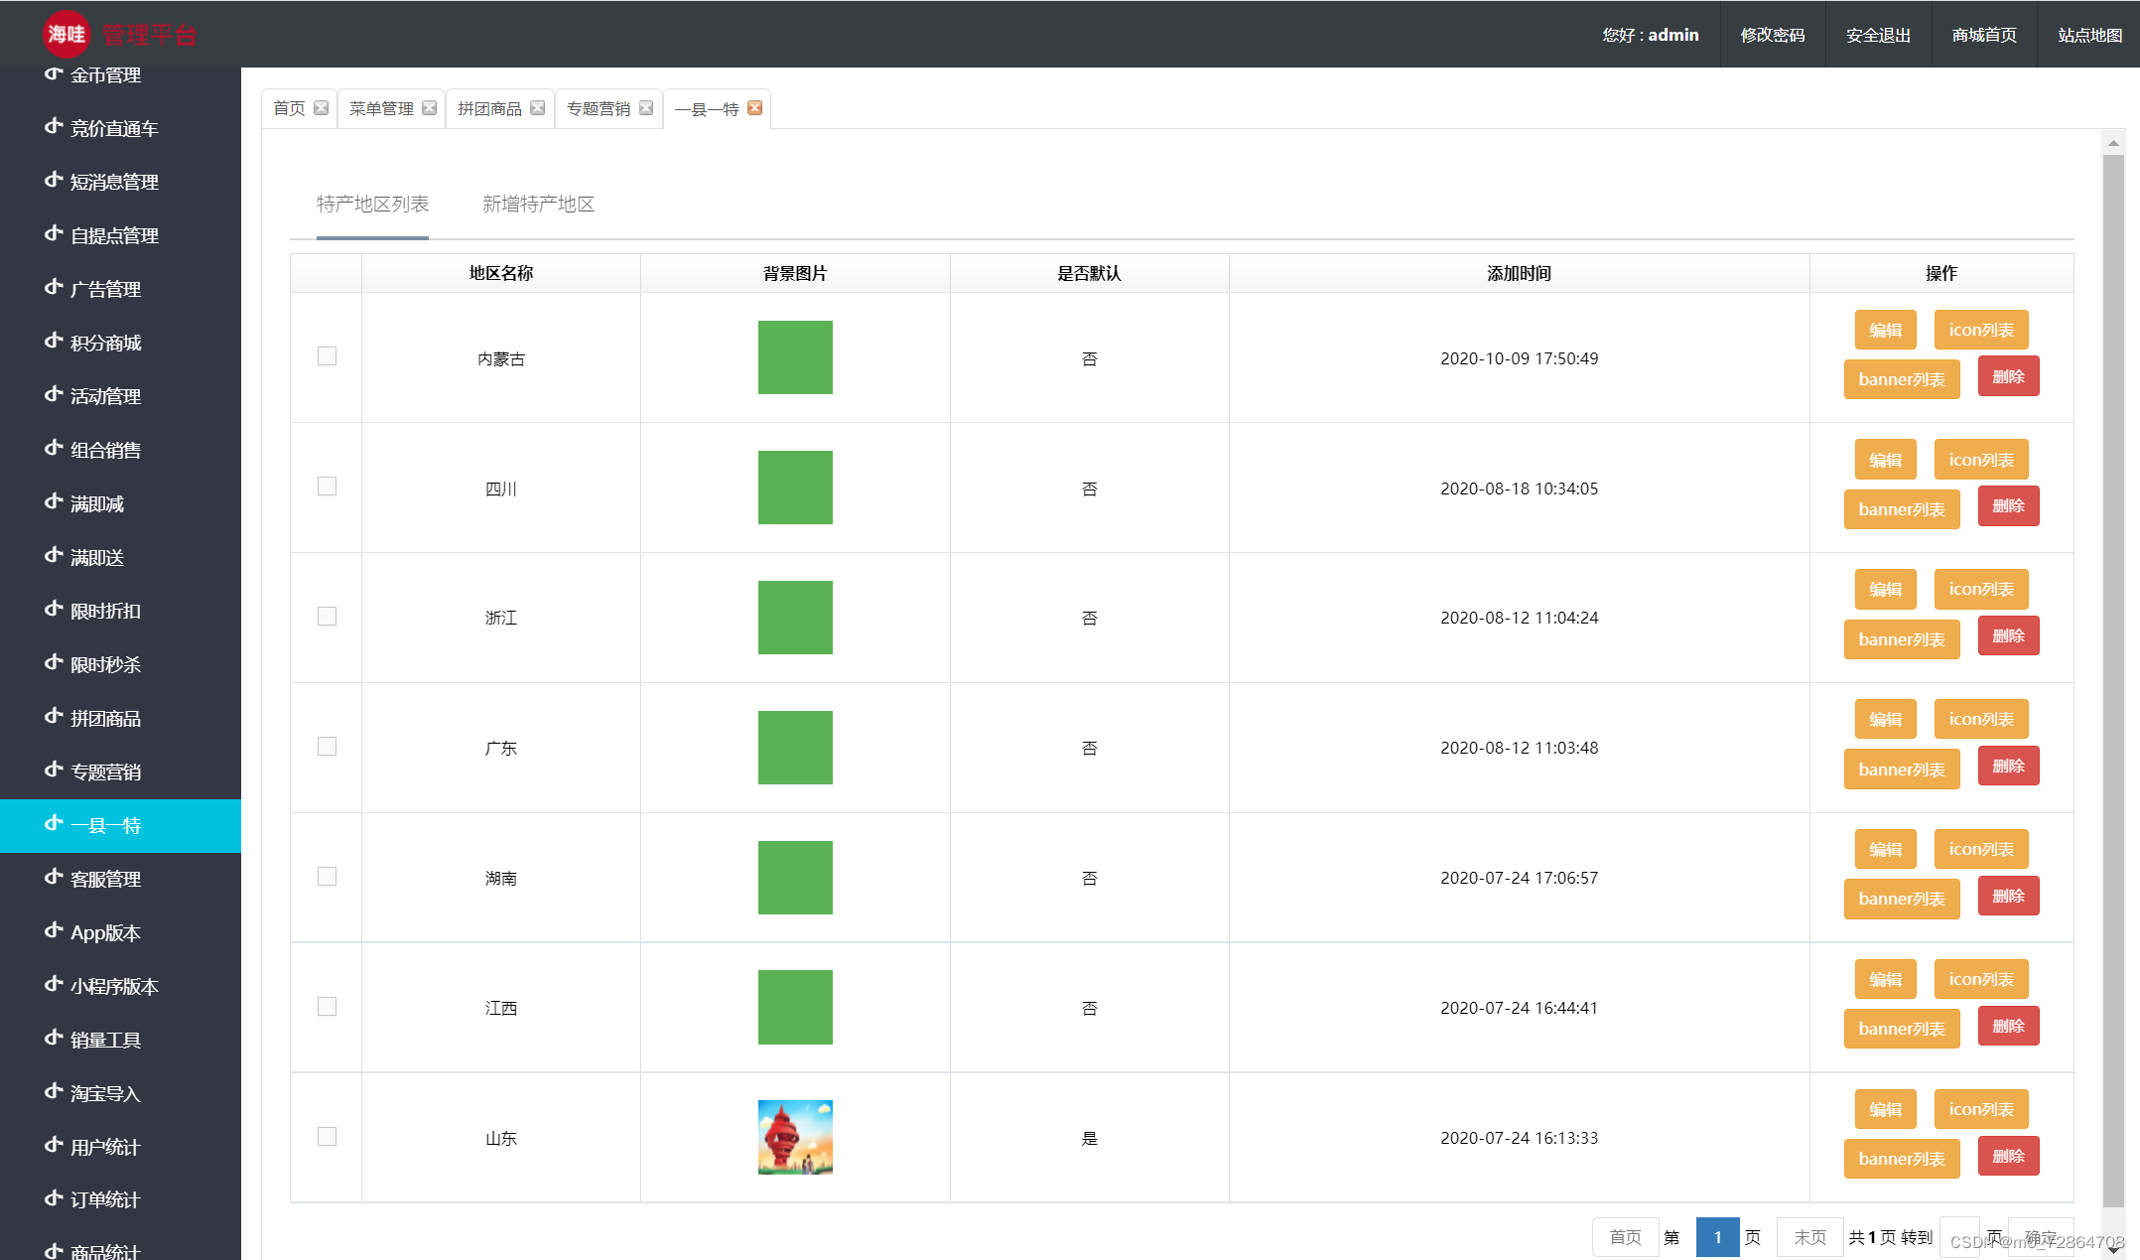
Task: Click the 广告管理 menu icon
Action: [55, 288]
